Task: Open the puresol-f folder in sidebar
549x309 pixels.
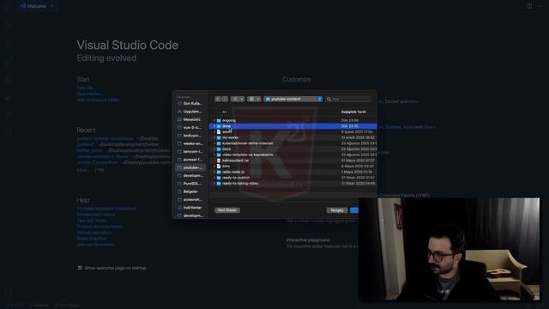Action: coord(190,160)
